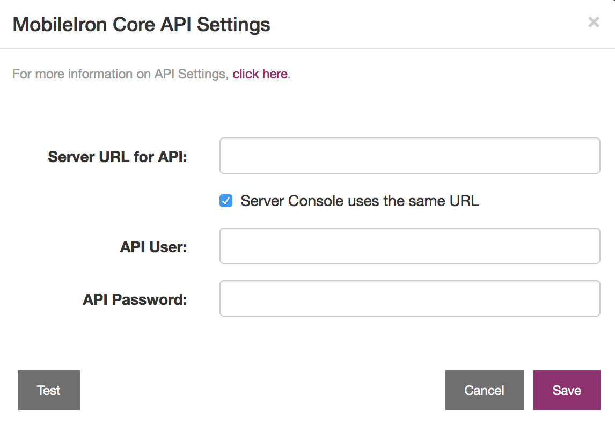Run the Test button
Image resolution: width=615 pixels, height=425 pixels.
click(49, 390)
